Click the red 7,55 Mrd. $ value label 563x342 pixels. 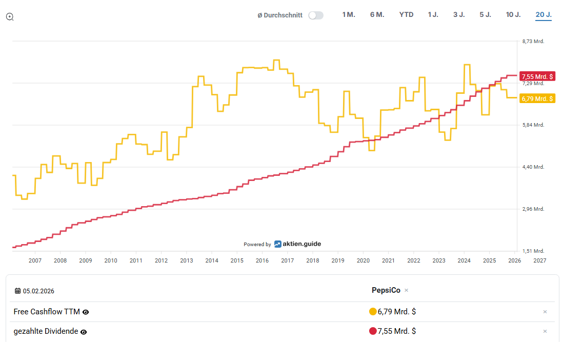[537, 76]
